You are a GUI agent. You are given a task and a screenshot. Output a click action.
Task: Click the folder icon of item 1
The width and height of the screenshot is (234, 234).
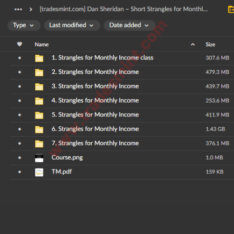click(x=39, y=58)
